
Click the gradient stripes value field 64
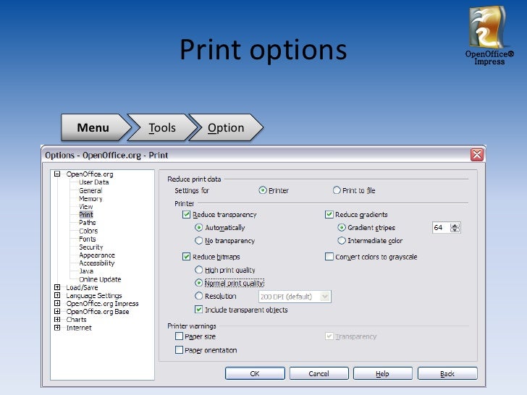pyautogui.click(x=442, y=228)
